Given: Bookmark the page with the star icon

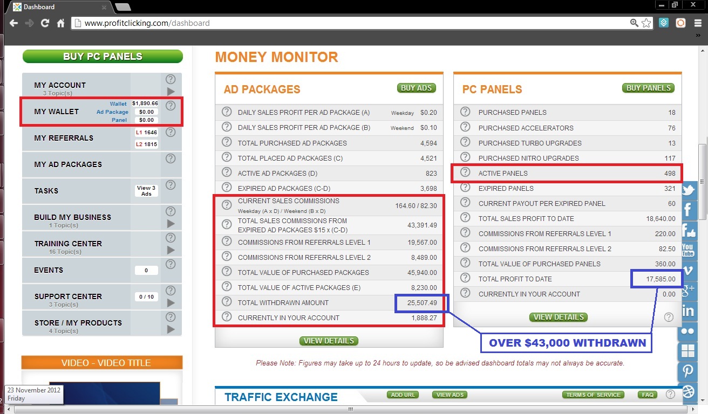Looking at the screenshot, I should (646, 23).
